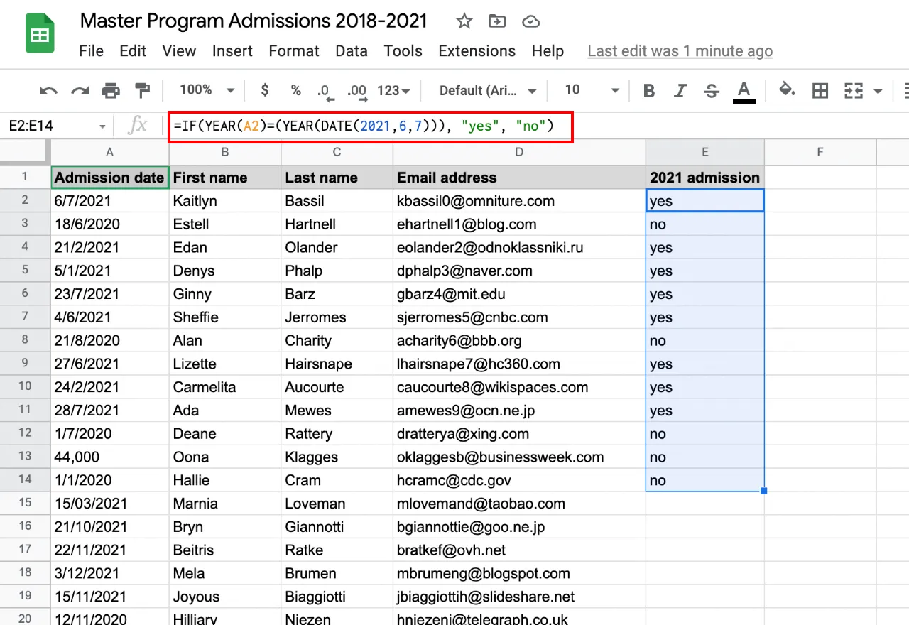The height and width of the screenshot is (625, 909).
Task: Click the select-all corner box
Action: 25,152
